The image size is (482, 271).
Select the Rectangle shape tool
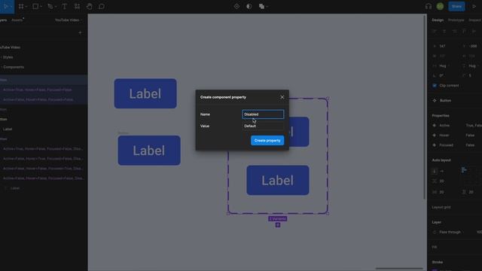click(x=35, y=6)
